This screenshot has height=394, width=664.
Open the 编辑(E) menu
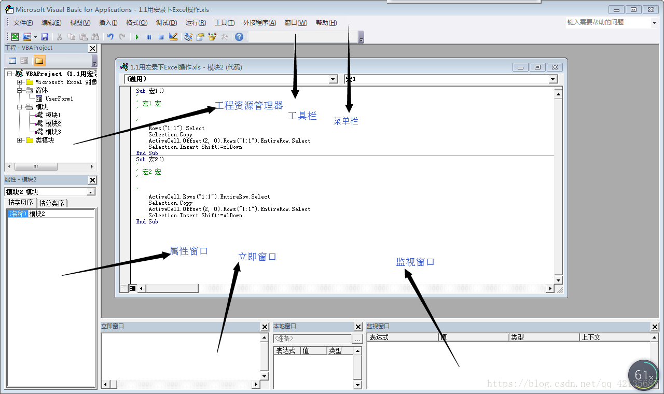coord(51,23)
